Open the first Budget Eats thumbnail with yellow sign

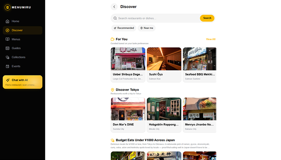[128, 156]
